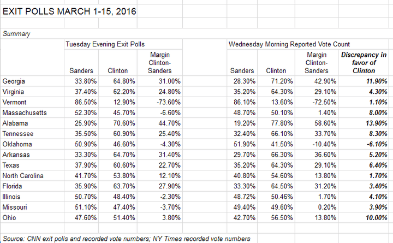Click Florida's 27.90% exit poll margin cell
The image size is (393, 243).
(x=162, y=186)
